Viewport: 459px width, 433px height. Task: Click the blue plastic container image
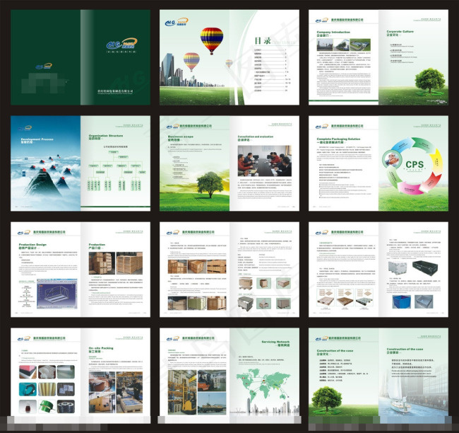click(x=401, y=302)
